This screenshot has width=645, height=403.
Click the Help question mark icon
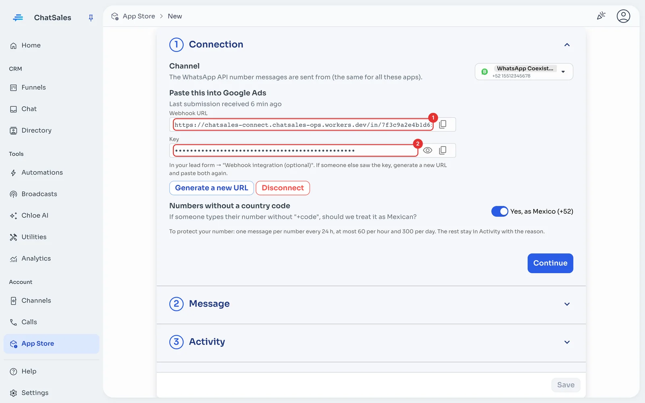(13, 372)
